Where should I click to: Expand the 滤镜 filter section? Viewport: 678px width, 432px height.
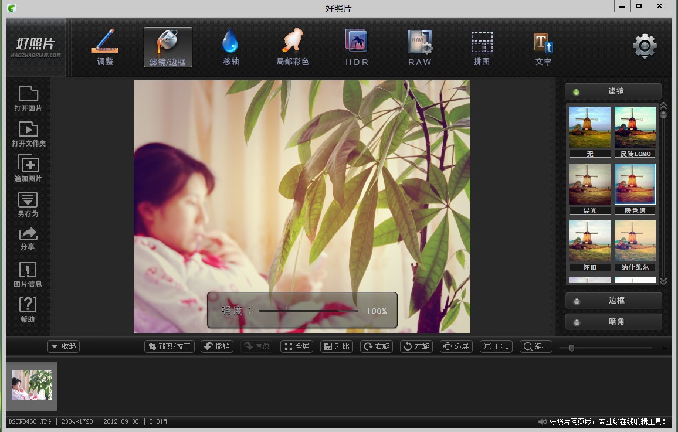[613, 91]
